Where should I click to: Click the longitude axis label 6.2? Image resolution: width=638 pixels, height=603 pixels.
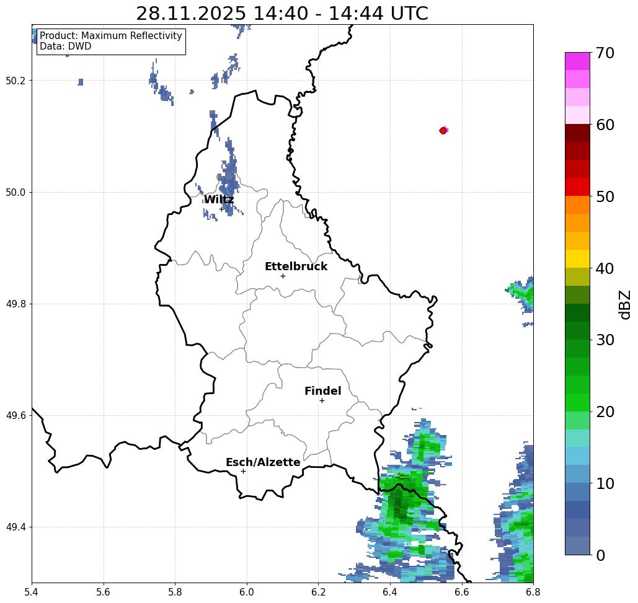tap(319, 592)
